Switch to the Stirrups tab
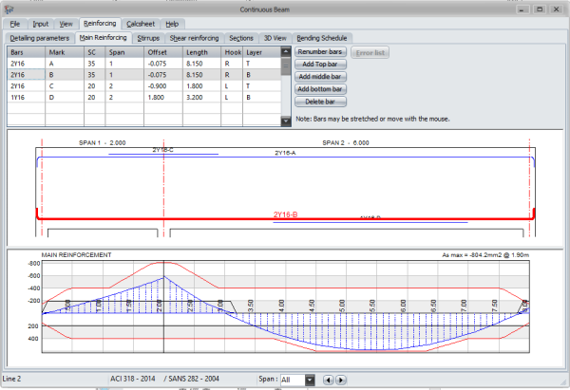 coord(148,38)
